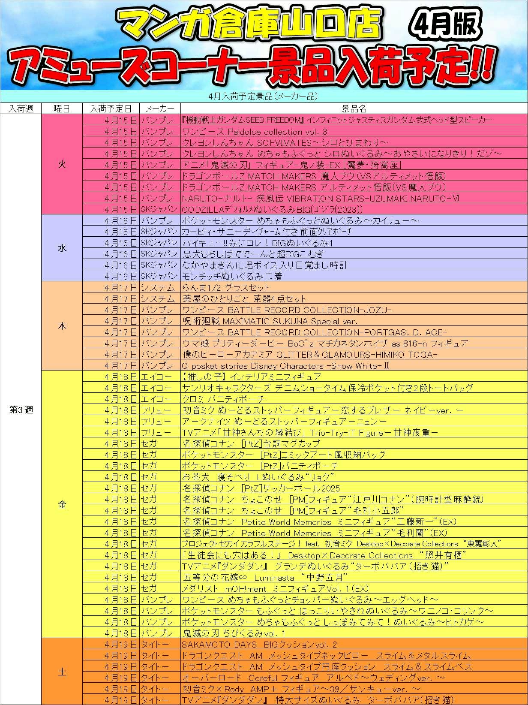Click the 入荷予定日 column header
Viewport: 528px width, 705px height.
111,109
